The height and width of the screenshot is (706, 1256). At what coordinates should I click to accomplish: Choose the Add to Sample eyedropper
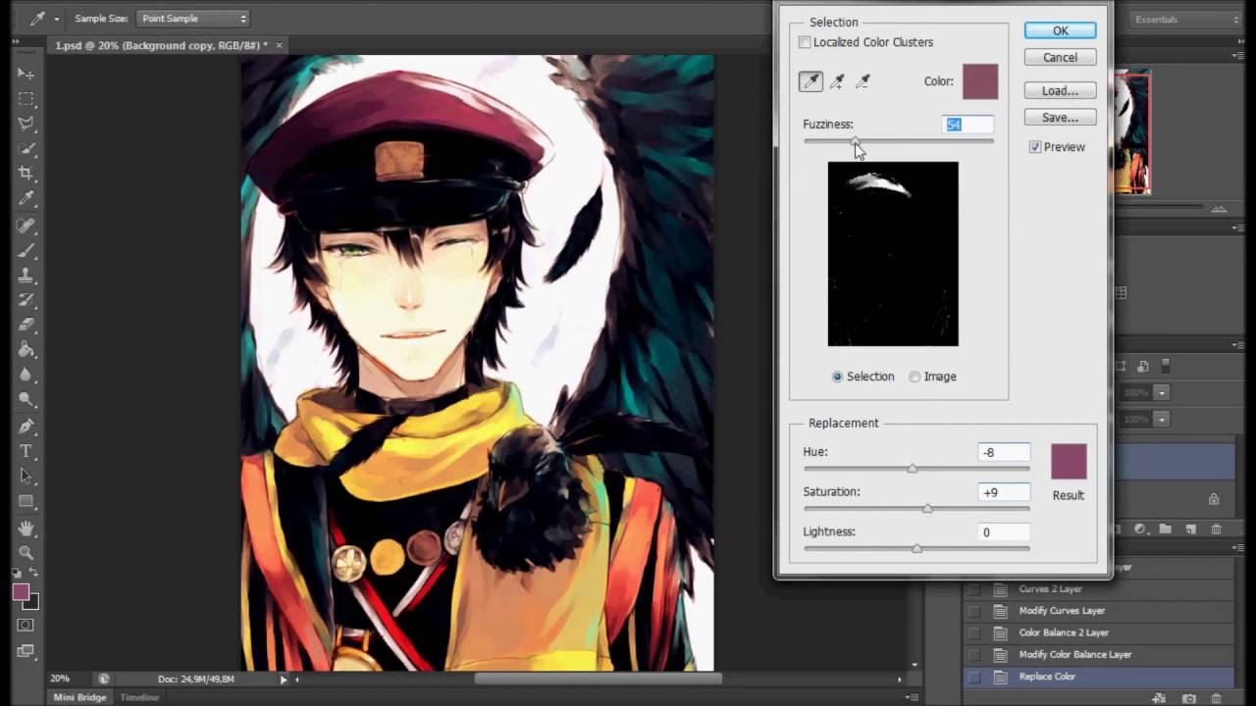(x=837, y=82)
